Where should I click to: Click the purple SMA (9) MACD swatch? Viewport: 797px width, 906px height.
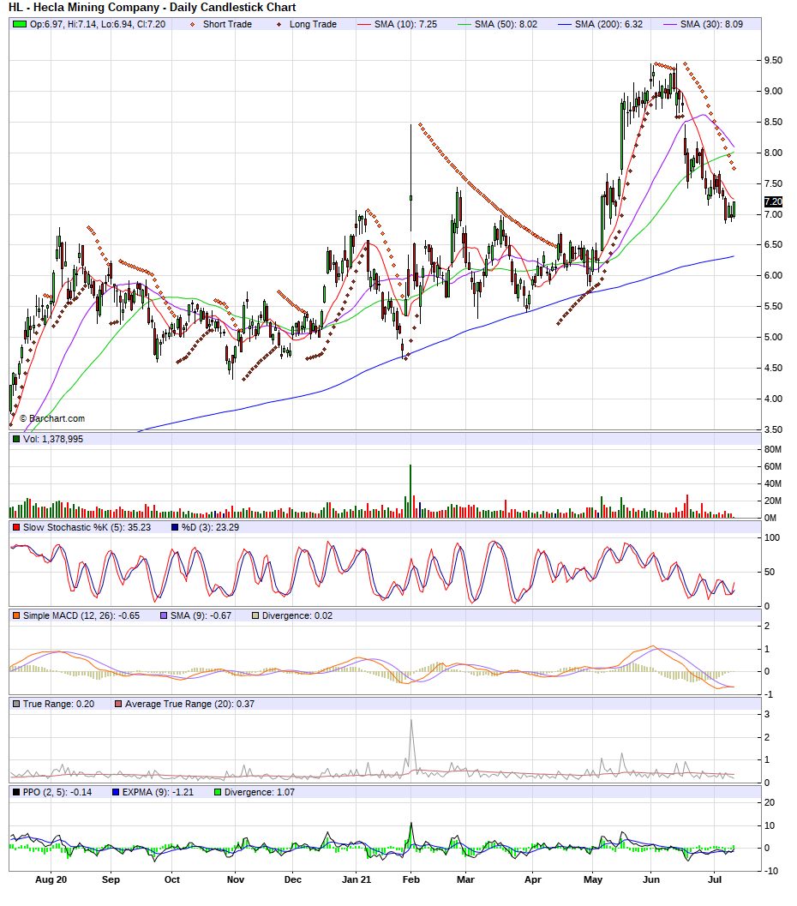[x=164, y=616]
